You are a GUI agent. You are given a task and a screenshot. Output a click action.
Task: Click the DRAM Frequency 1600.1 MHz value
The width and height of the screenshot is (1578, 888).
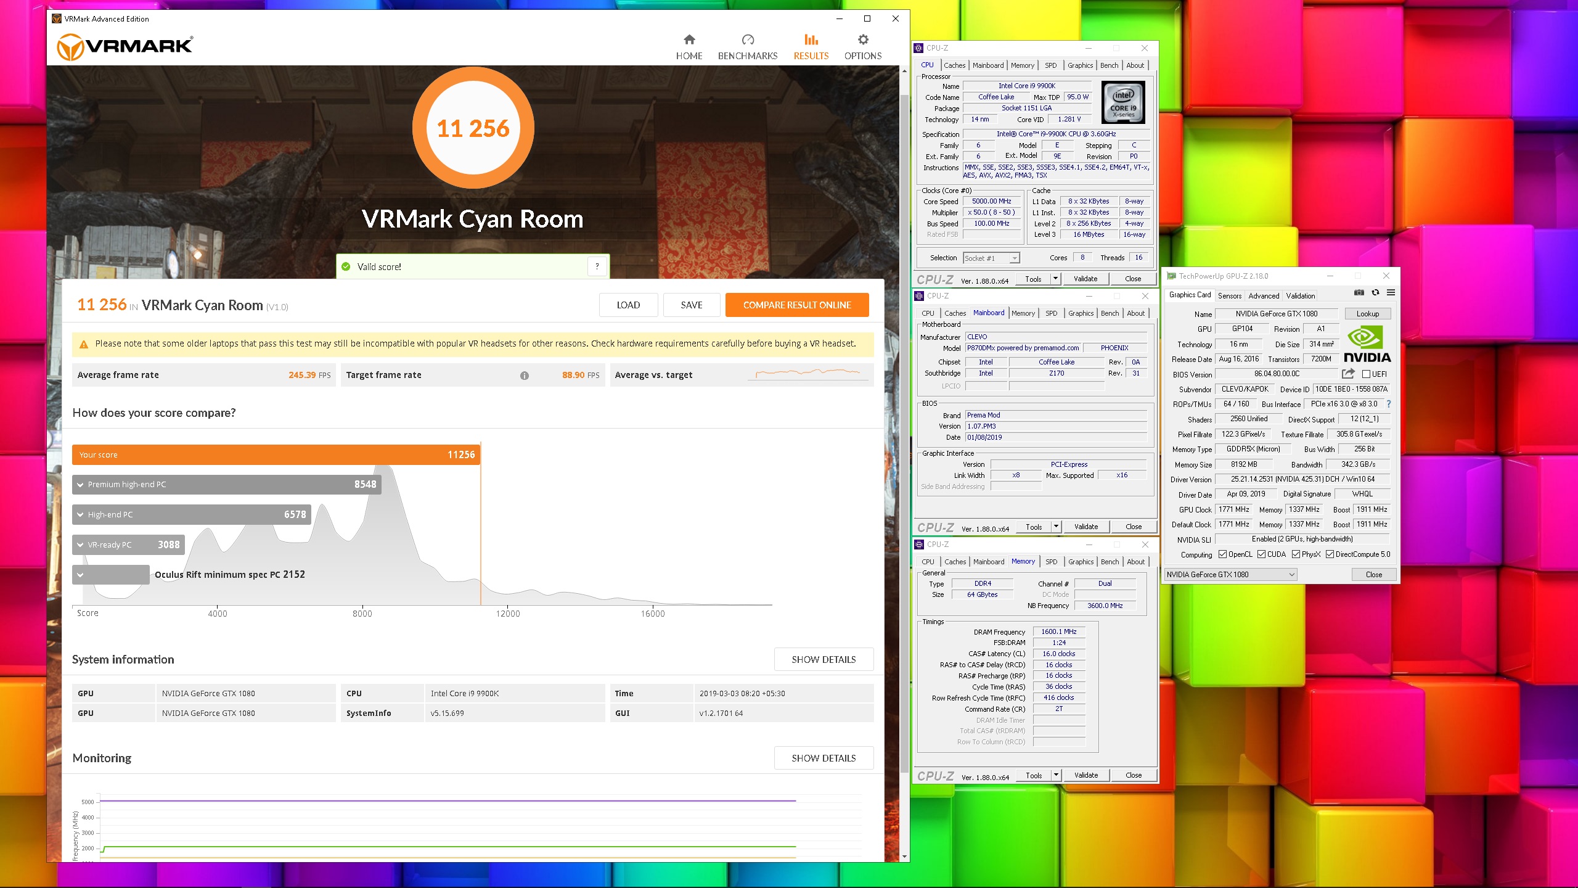click(1058, 632)
